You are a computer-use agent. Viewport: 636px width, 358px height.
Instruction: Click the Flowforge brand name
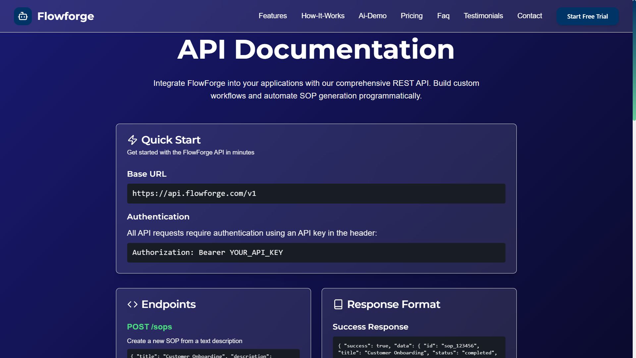[66, 16]
